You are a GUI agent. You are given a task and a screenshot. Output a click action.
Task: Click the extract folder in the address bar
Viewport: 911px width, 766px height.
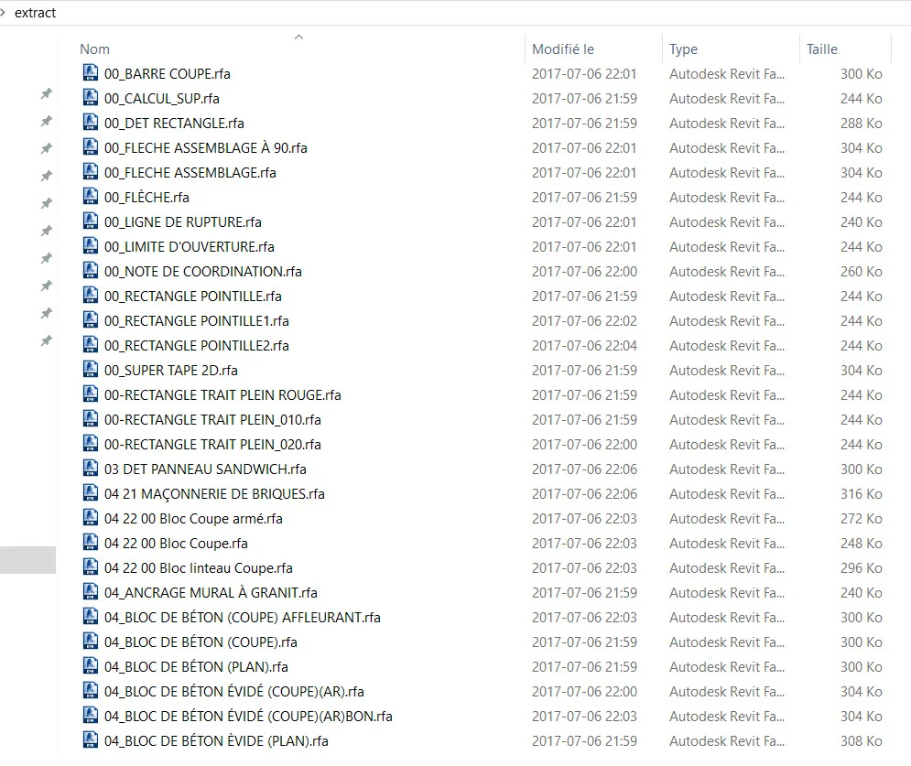35,13
